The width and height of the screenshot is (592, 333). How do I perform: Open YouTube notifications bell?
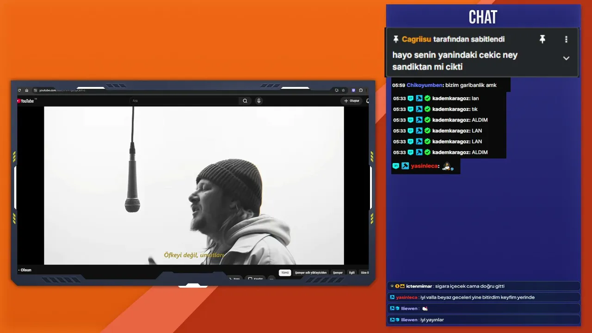(x=368, y=101)
